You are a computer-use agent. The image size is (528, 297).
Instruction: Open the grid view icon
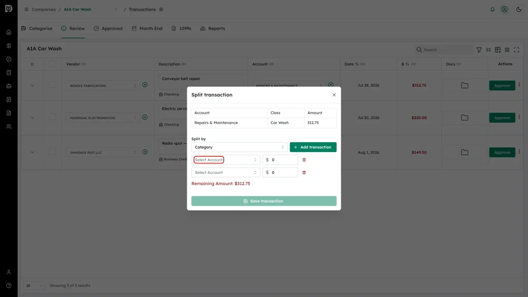[507, 50]
